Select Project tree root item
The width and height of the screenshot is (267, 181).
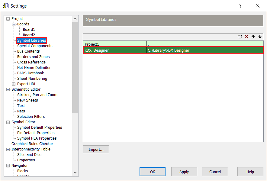18,19
